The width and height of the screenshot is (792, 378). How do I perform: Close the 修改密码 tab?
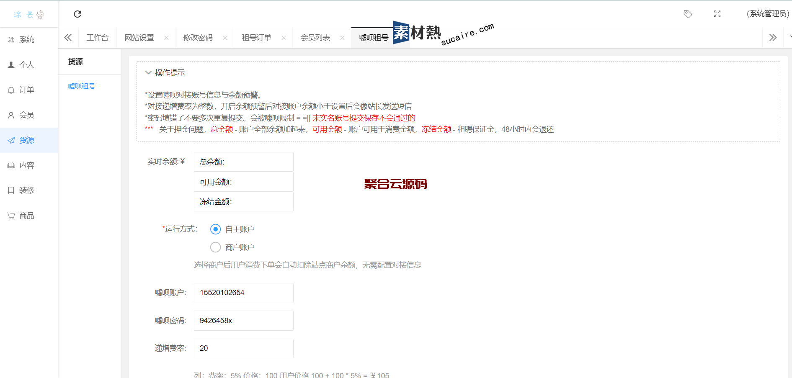225,38
